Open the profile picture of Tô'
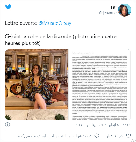 tap(124, 10)
